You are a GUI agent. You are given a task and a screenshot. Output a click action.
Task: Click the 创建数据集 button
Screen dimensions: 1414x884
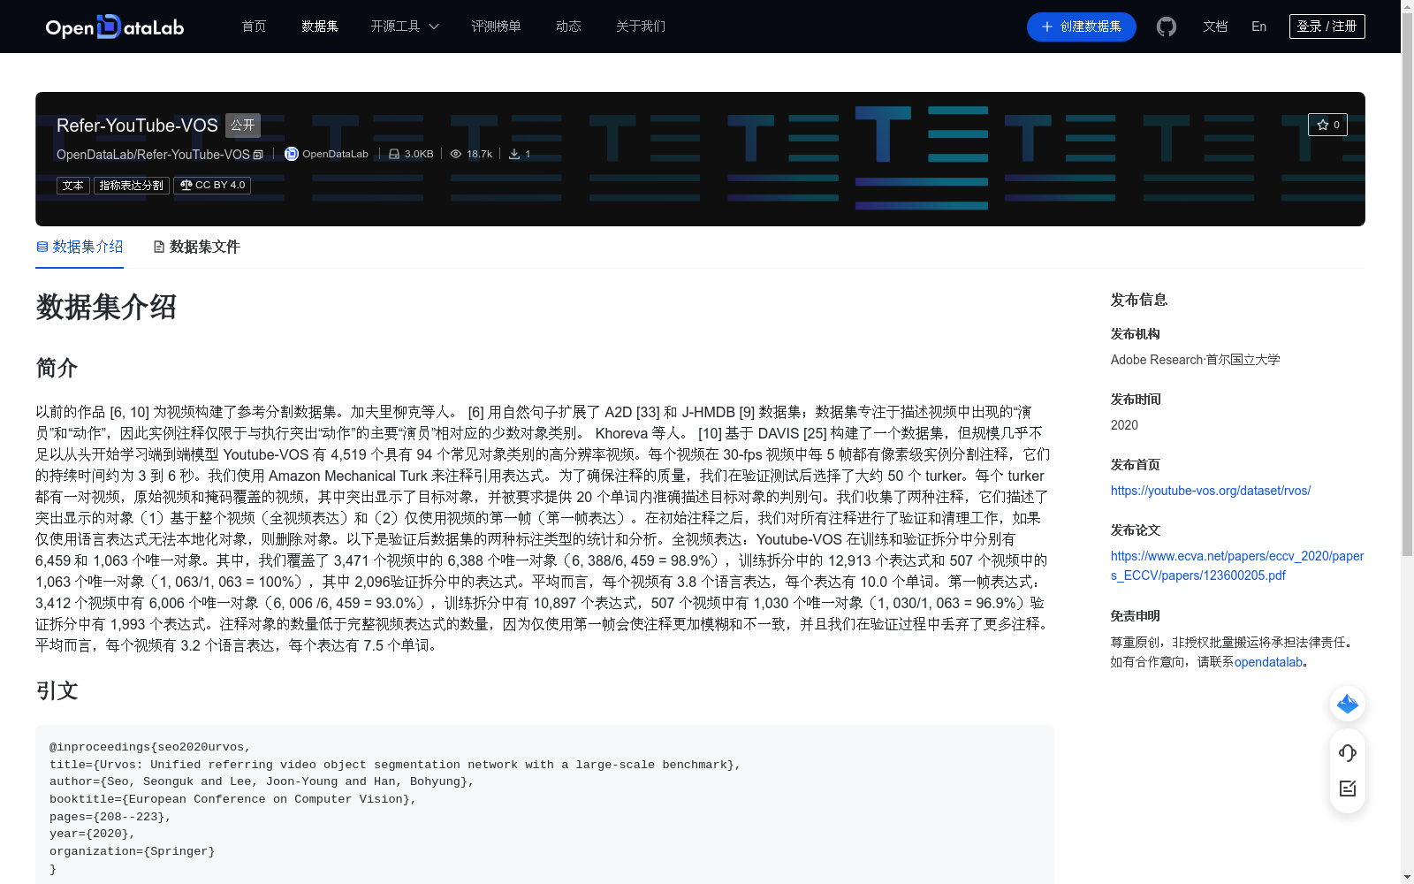click(x=1082, y=27)
